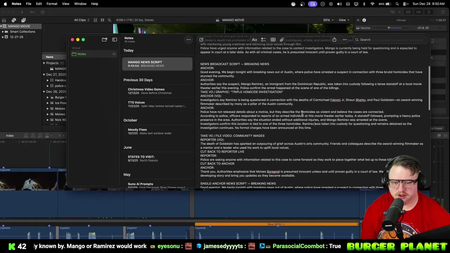
Task: Open the STATES TO VISIT note
Action: (157, 158)
